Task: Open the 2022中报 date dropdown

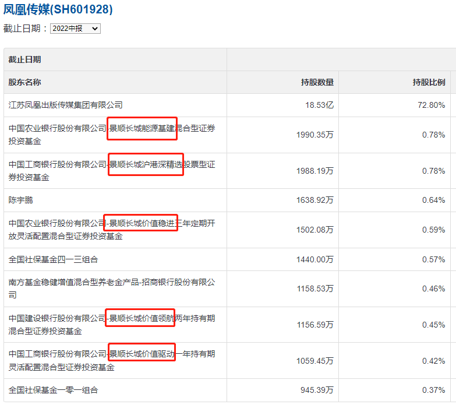Action: pos(75,29)
